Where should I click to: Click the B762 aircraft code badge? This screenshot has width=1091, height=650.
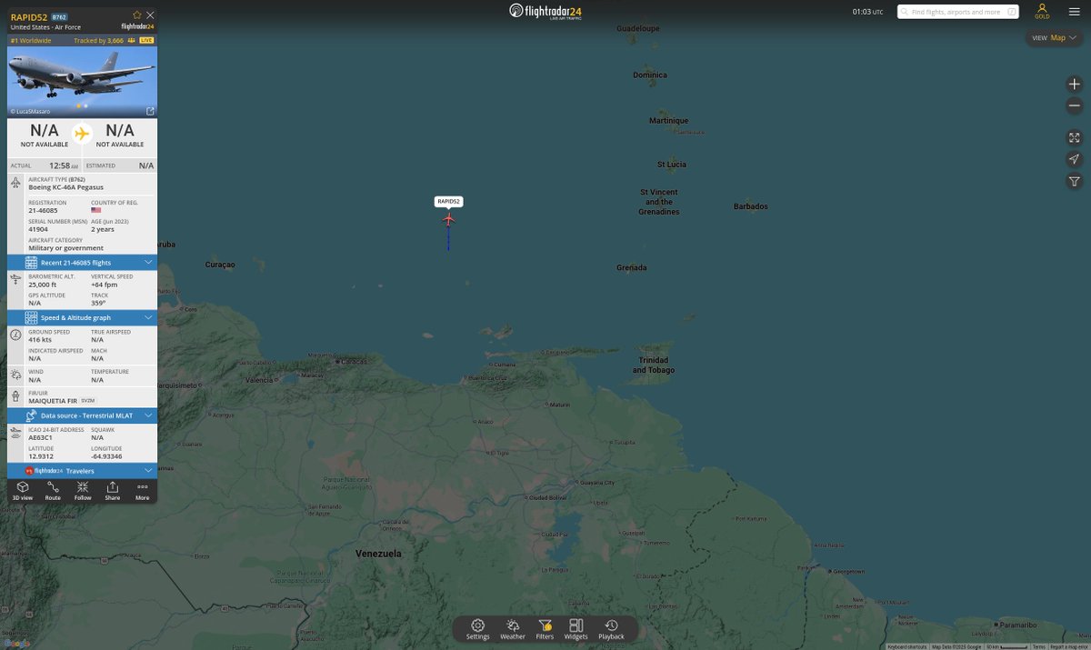(x=59, y=16)
